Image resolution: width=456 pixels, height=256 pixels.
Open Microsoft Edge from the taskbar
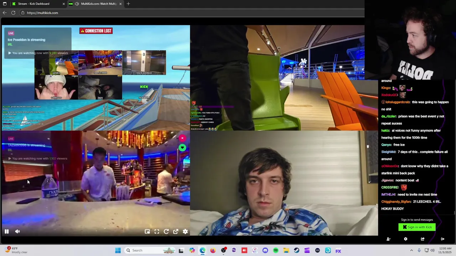tap(202, 250)
